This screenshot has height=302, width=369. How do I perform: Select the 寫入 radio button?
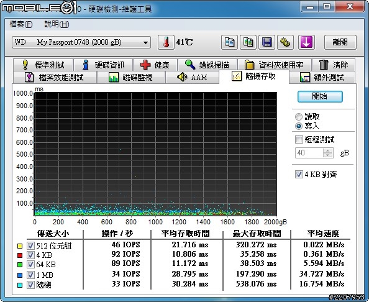pyautogui.click(x=299, y=126)
